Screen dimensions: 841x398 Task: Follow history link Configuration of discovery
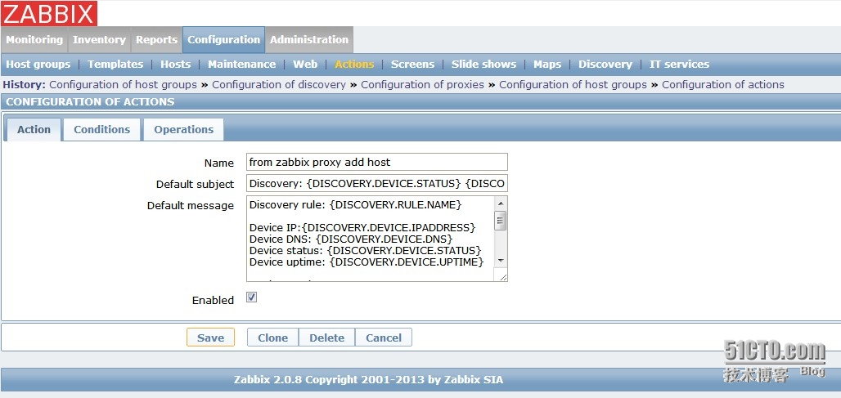[279, 85]
